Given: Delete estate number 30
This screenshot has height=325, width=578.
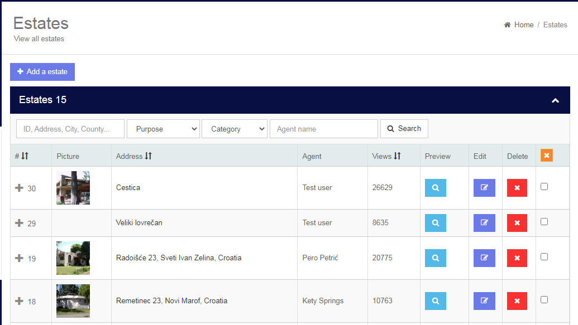Looking at the screenshot, I should (x=517, y=188).
